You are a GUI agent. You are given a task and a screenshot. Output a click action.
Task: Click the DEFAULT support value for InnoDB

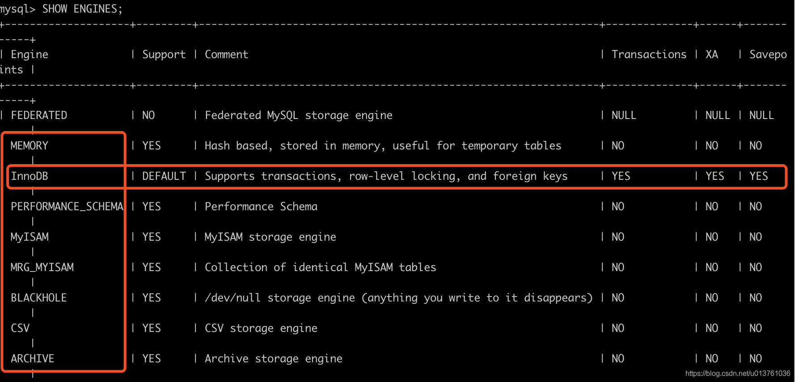pyautogui.click(x=164, y=176)
